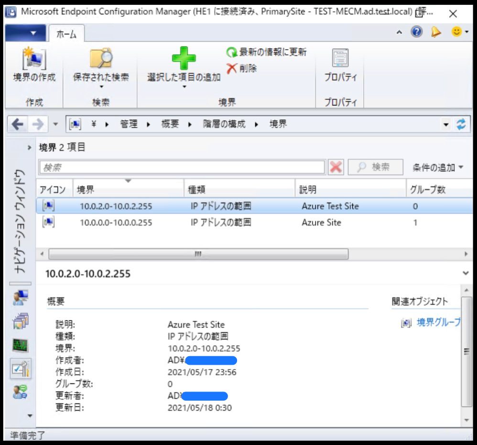Sort by the 境界 column header
This screenshot has width=477, height=445.
(x=129, y=190)
